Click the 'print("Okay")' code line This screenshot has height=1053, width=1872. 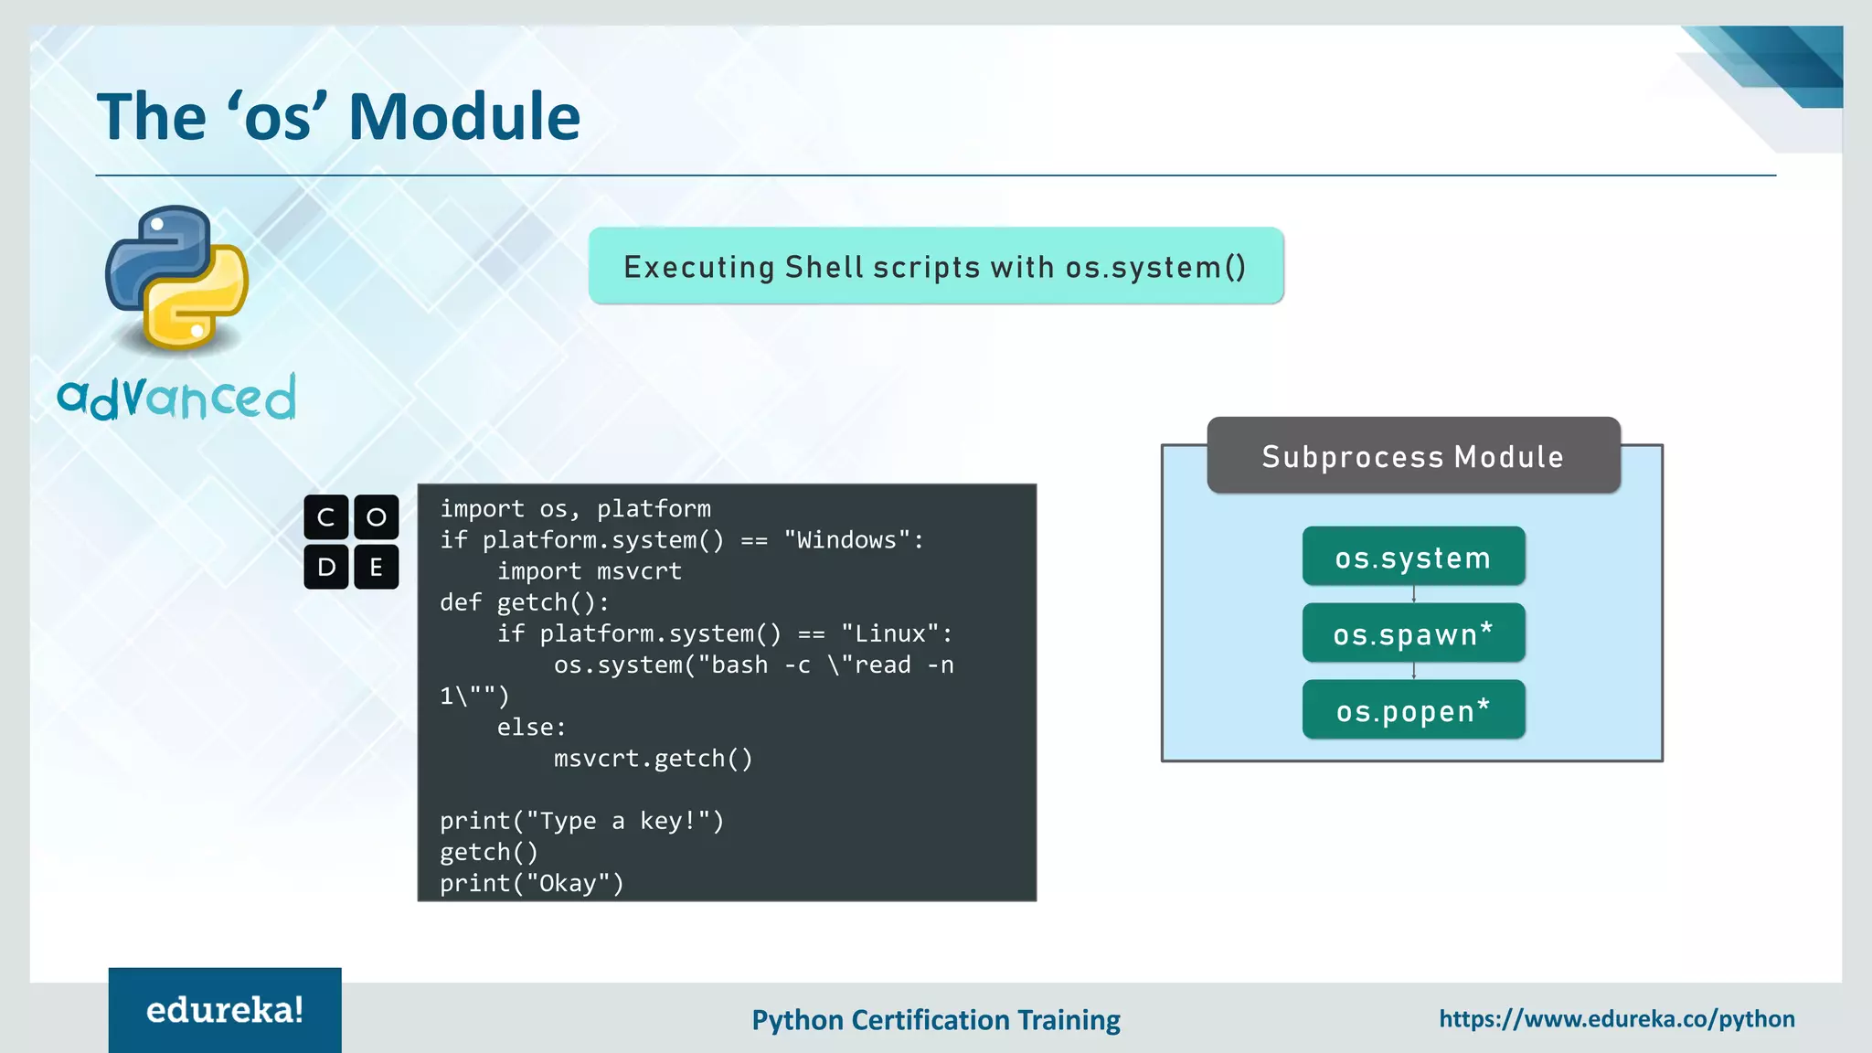(532, 883)
